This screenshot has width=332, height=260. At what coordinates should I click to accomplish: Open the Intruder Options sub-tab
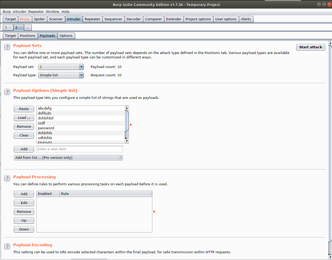point(66,36)
